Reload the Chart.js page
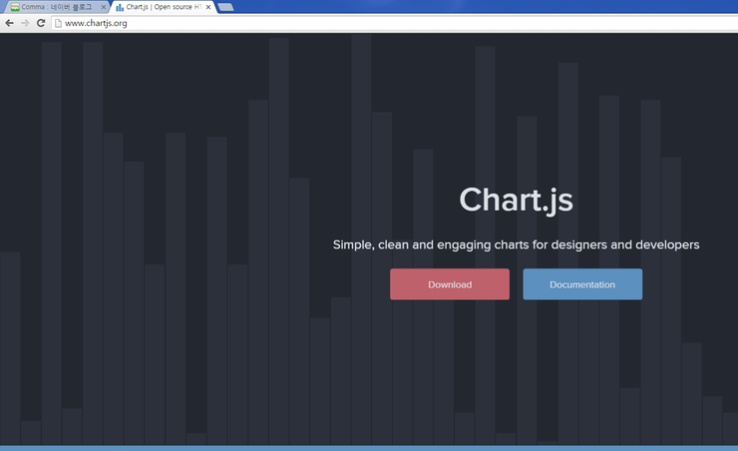This screenshot has height=451, width=738. point(41,23)
